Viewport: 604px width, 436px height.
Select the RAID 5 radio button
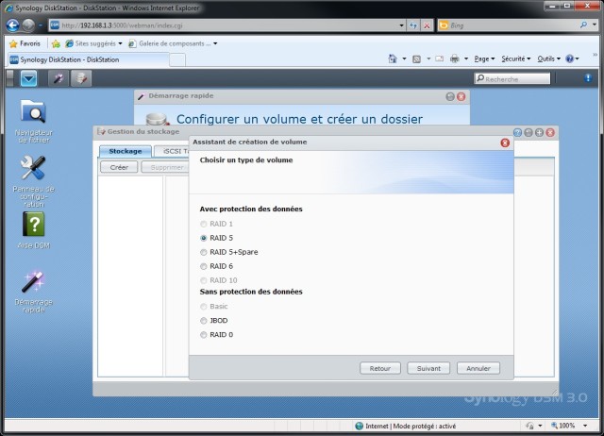tap(204, 238)
